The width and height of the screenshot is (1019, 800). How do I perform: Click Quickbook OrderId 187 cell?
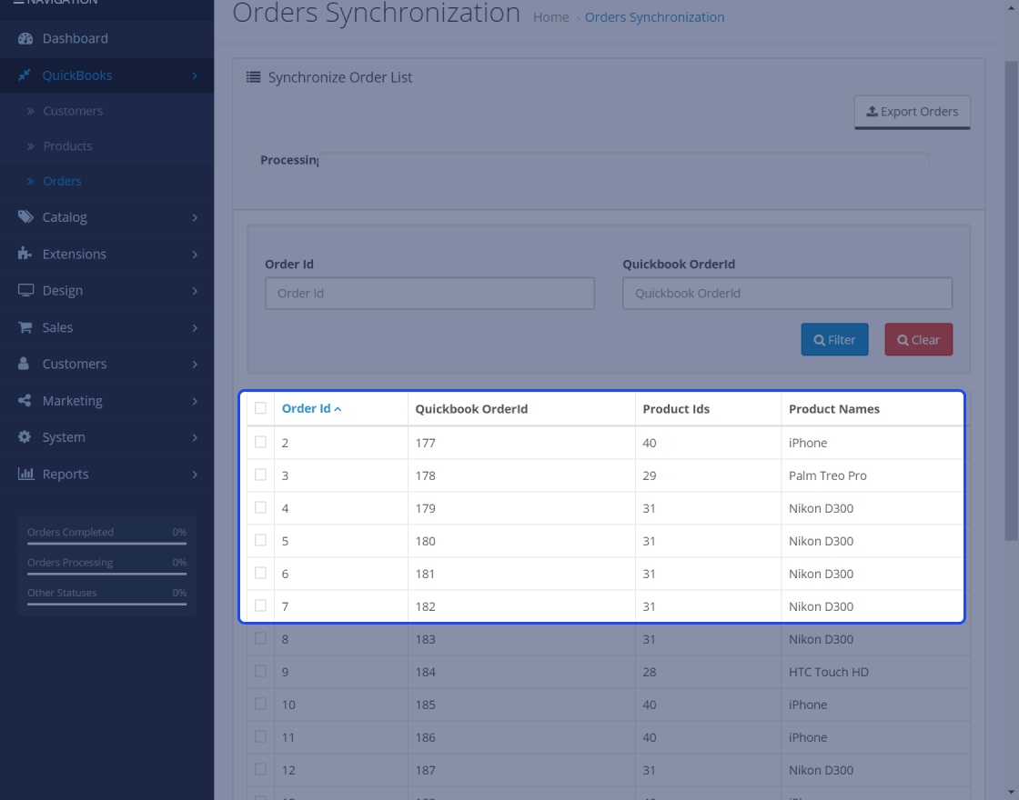(521, 770)
